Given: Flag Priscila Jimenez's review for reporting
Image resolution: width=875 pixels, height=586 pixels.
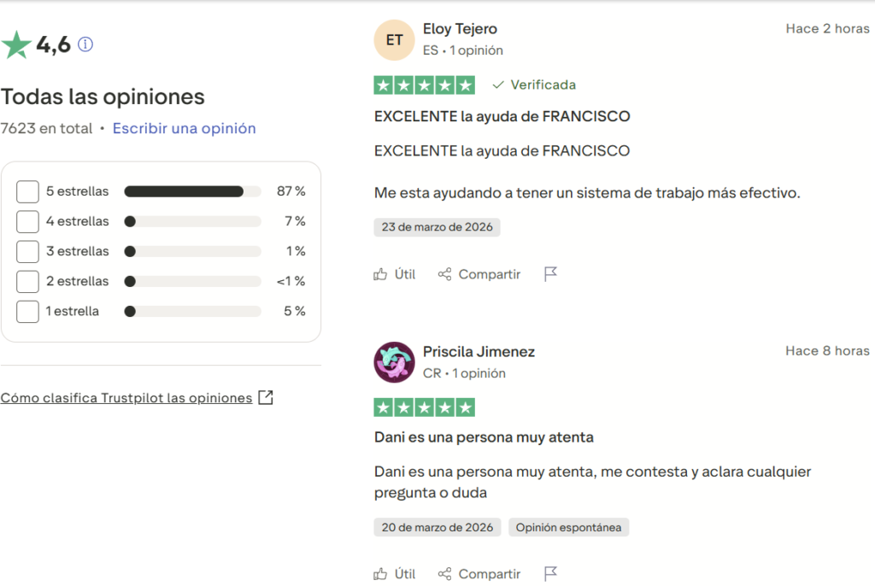Looking at the screenshot, I should (550, 573).
